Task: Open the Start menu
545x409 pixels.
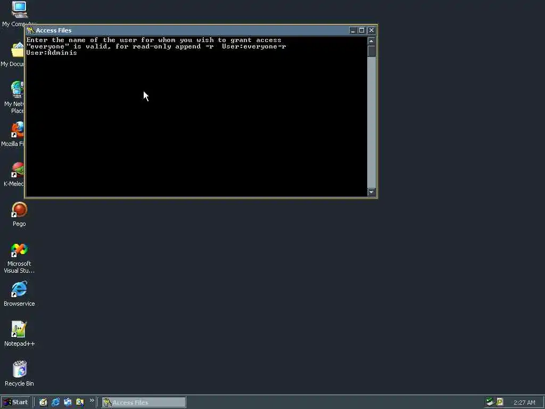Action: (x=15, y=403)
